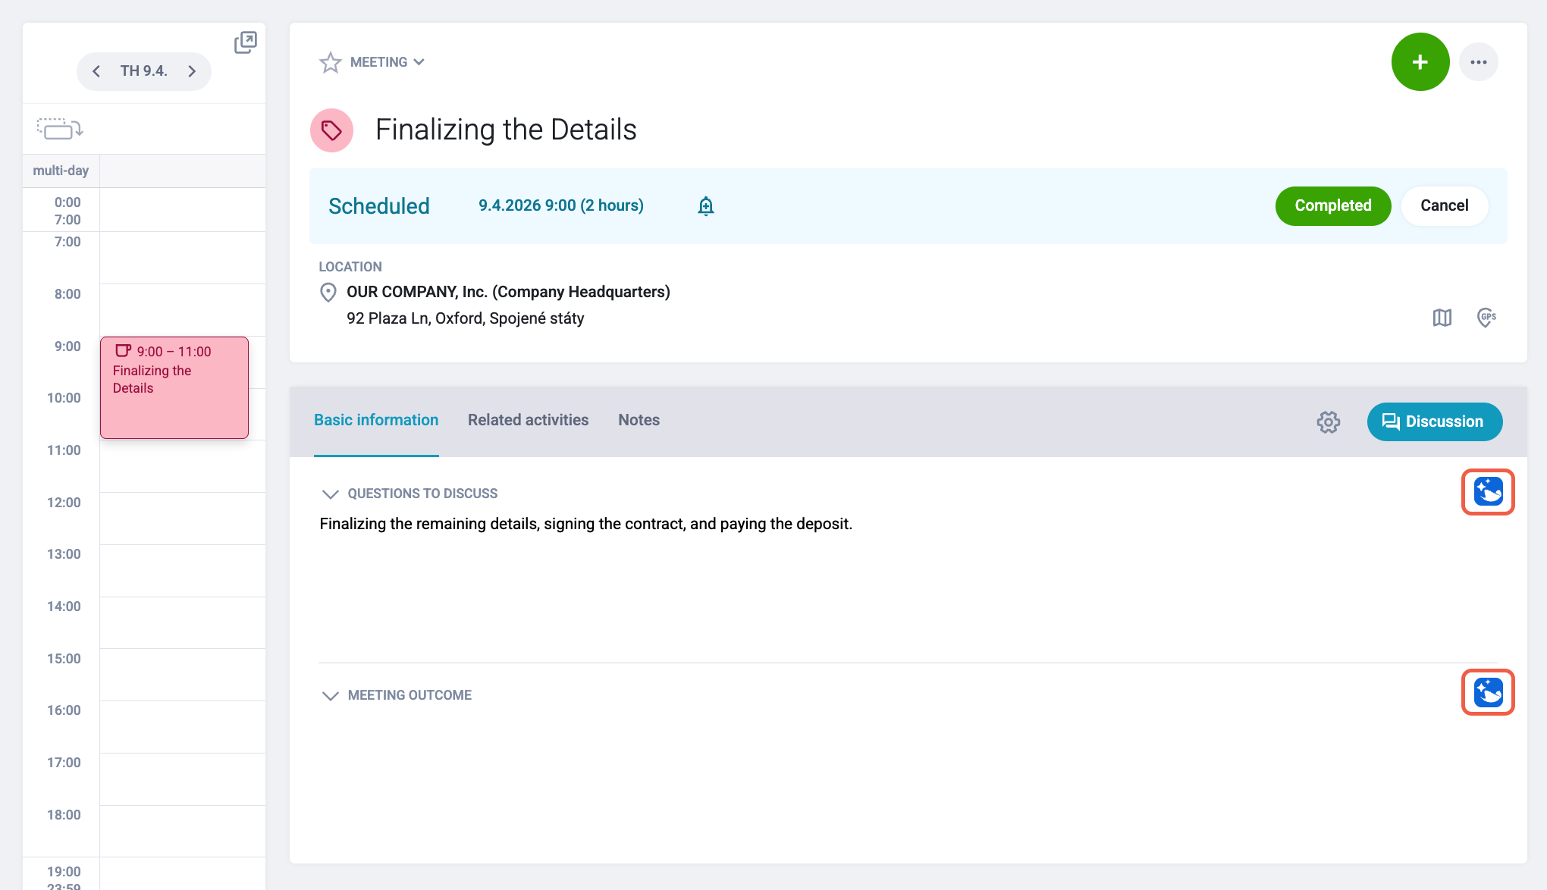
Task: Collapse the Questions to Discuss section
Action: [x=330, y=494]
